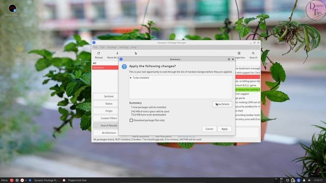Screen dimensions: 326x183
Task: Click the question mark icon in Summary dialog
Action: tap(124, 67)
